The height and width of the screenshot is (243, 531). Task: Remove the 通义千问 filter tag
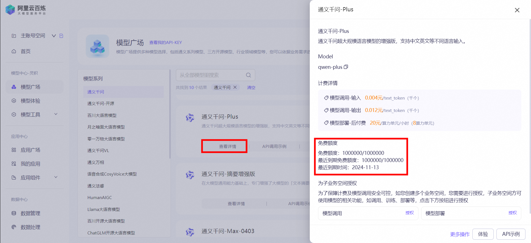click(x=235, y=87)
